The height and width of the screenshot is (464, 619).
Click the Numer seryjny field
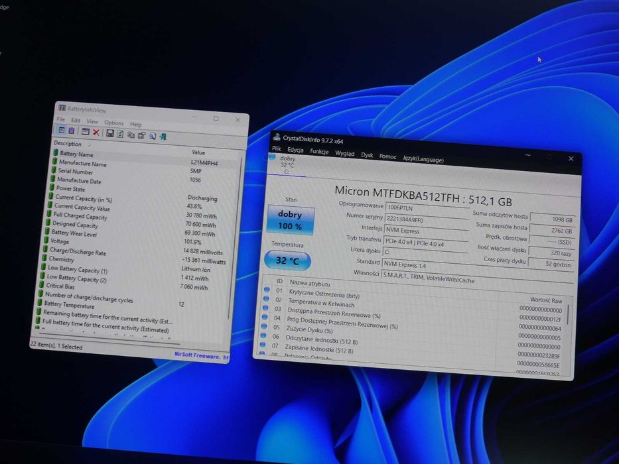click(426, 219)
